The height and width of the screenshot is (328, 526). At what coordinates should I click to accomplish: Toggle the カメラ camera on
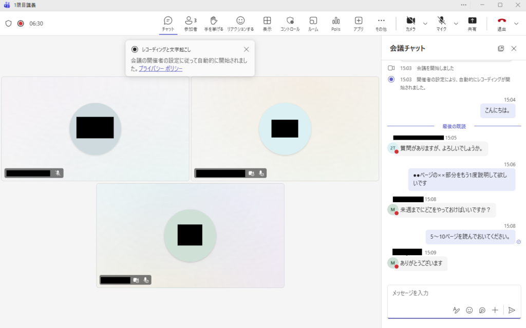coord(410,23)
